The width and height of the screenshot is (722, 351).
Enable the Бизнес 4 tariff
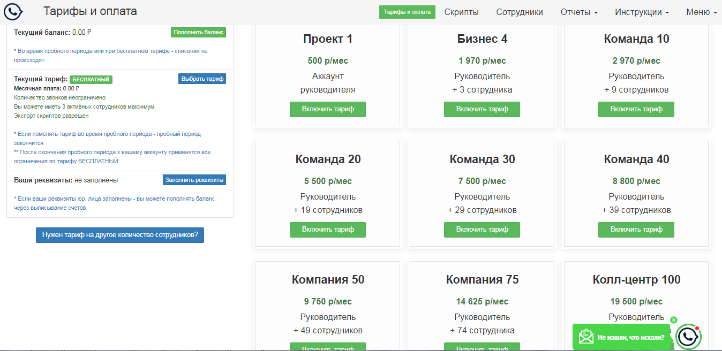tap(482, 109)
